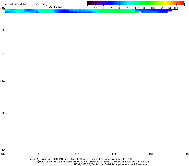The image size is (189, 166).
Task: Click the '-0.6' label on the color scale
Action: tap(144, 8)
